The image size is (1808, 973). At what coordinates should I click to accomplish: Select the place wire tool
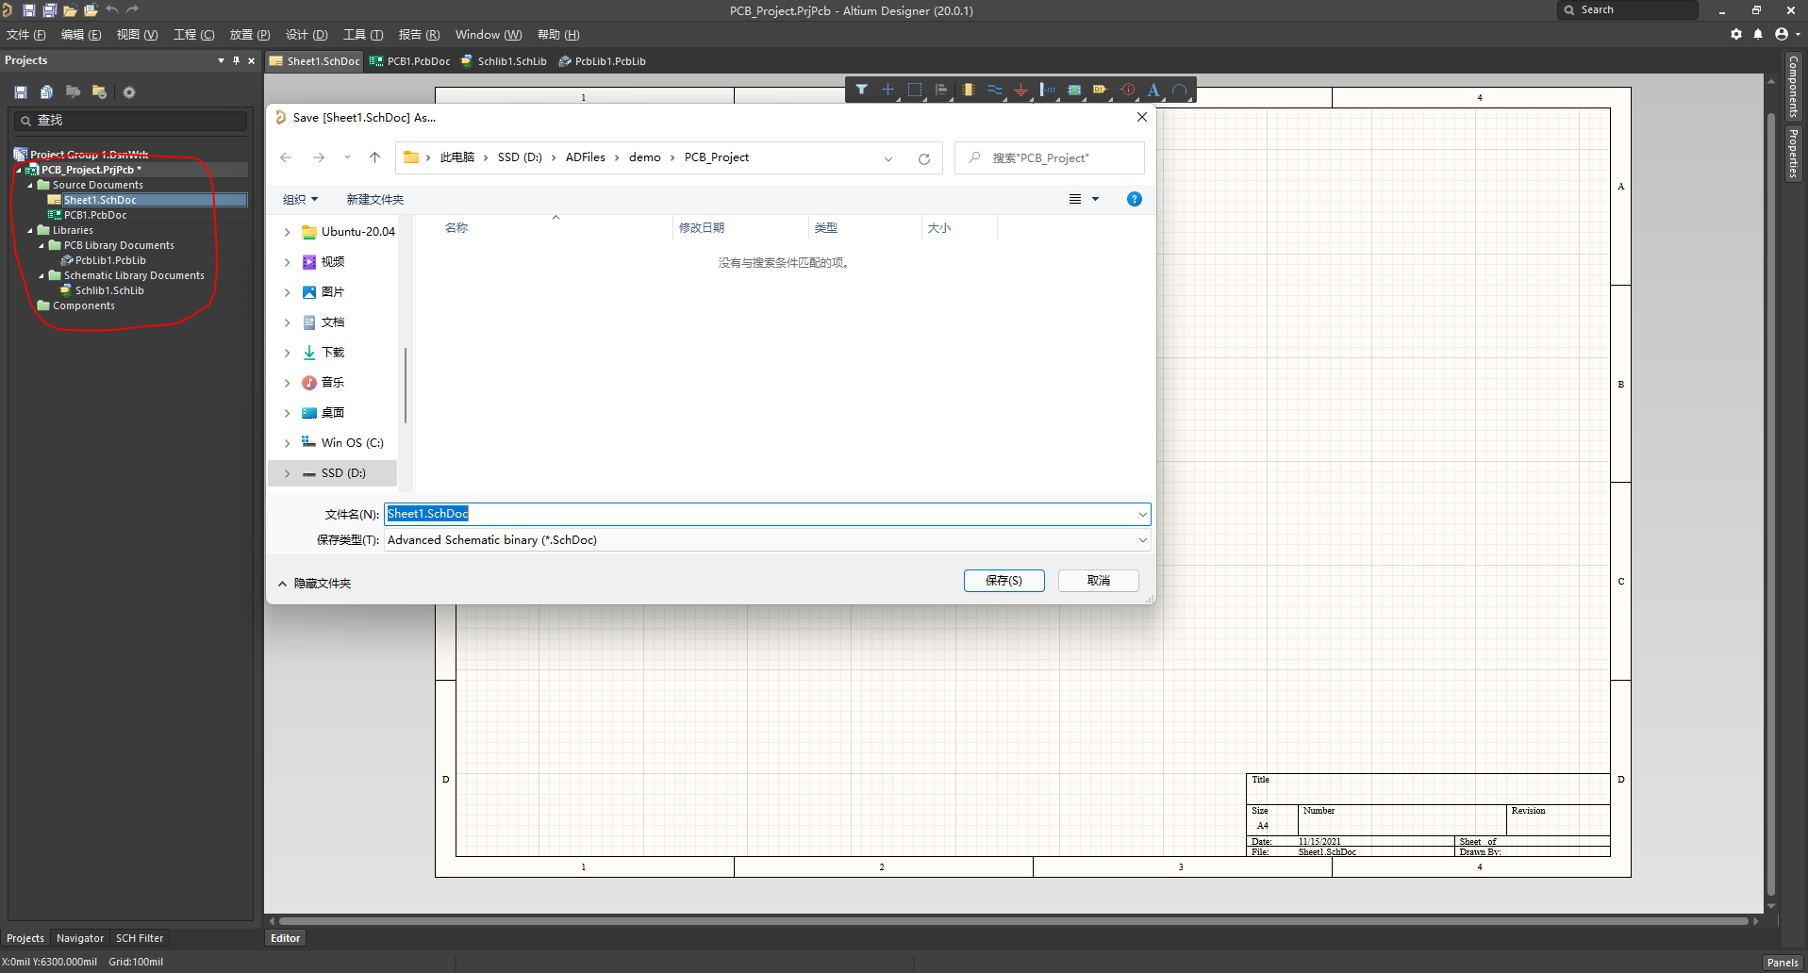point(995,90)
